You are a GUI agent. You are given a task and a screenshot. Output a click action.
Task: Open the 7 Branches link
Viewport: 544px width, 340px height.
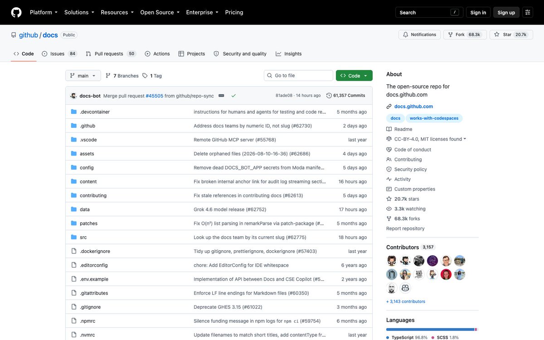click(122, 76)
